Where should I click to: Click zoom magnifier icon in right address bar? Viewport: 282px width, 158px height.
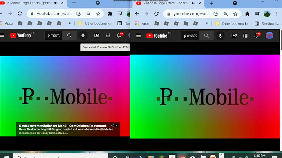point(226,14)
